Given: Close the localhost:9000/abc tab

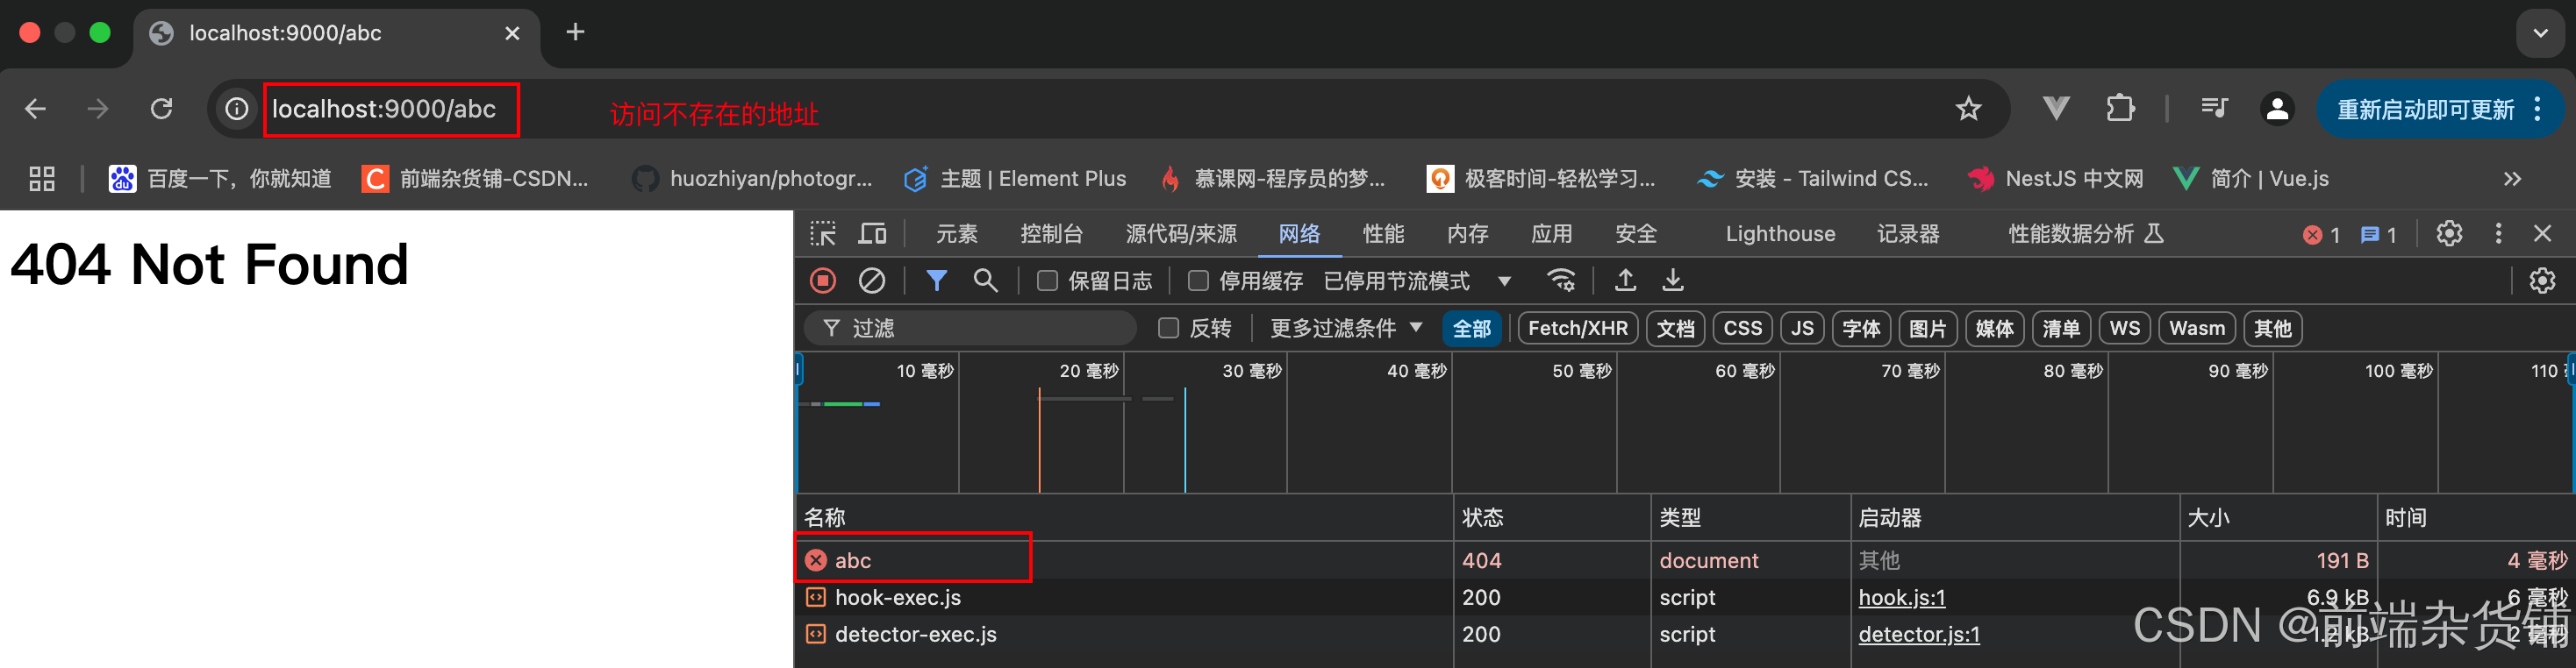Looking at the screenshot, I should tap(512, 33).
